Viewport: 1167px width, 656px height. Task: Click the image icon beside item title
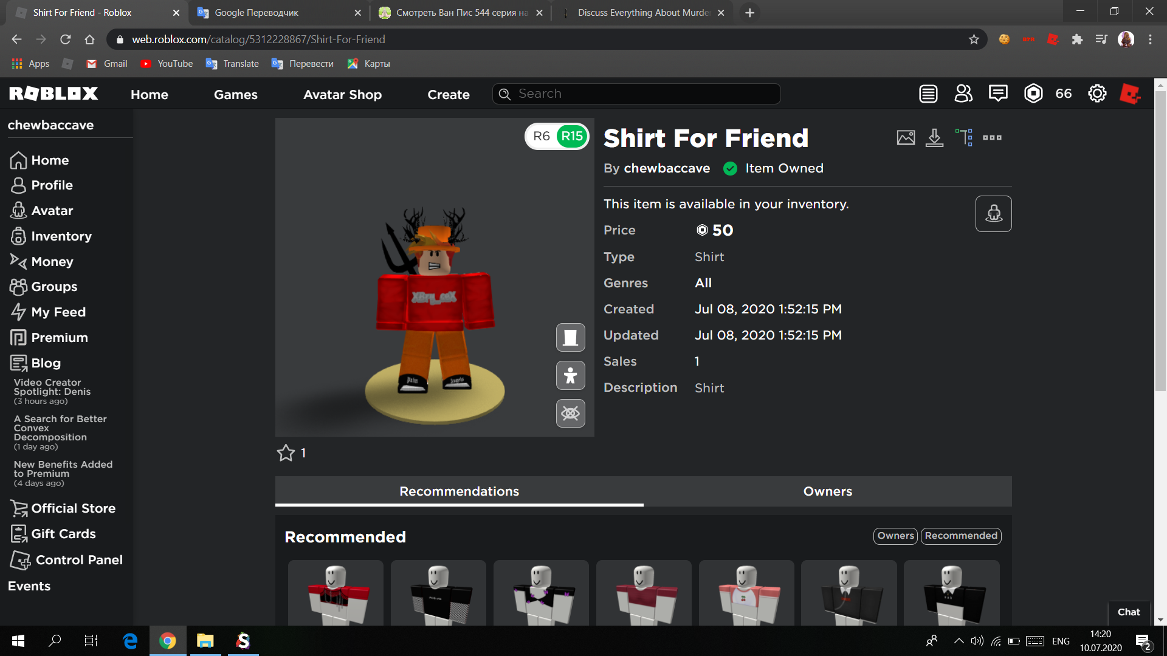coord(906,138)
